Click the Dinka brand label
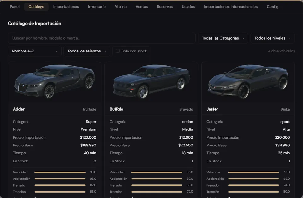 click(285, 109)
